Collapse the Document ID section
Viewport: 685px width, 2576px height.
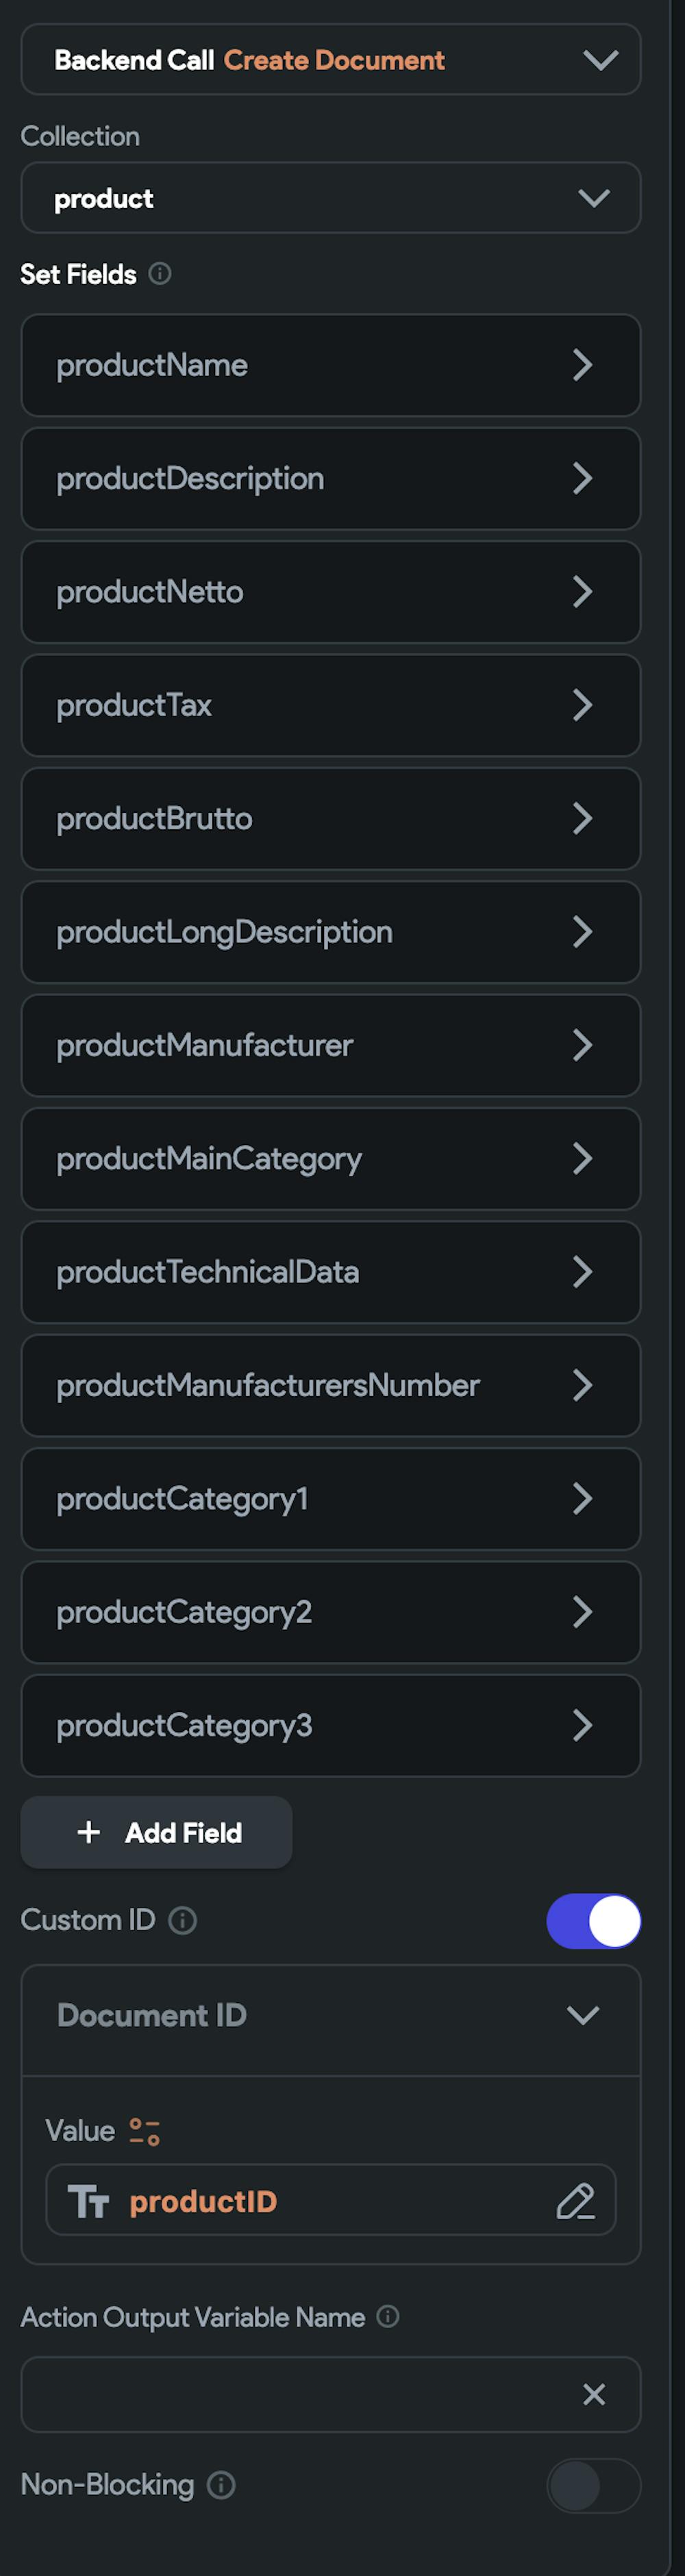coord(583,2015)
